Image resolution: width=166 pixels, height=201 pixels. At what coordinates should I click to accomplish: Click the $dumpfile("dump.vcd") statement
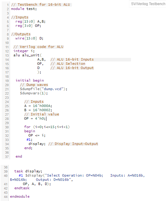pos(43,89)
